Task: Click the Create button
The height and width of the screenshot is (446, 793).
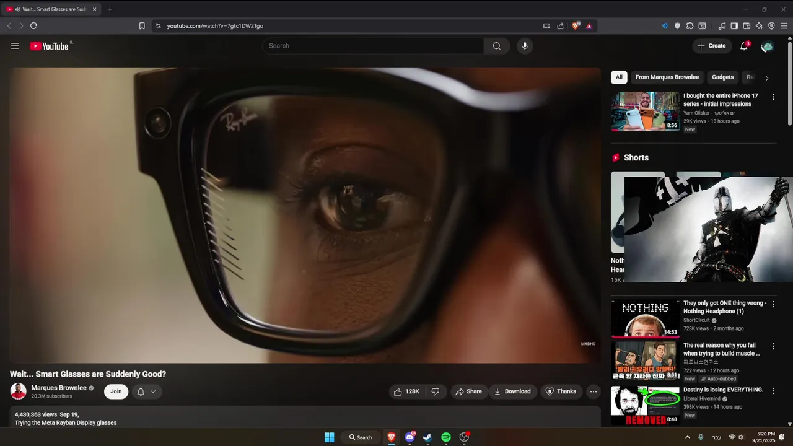Action: [711, 46]
